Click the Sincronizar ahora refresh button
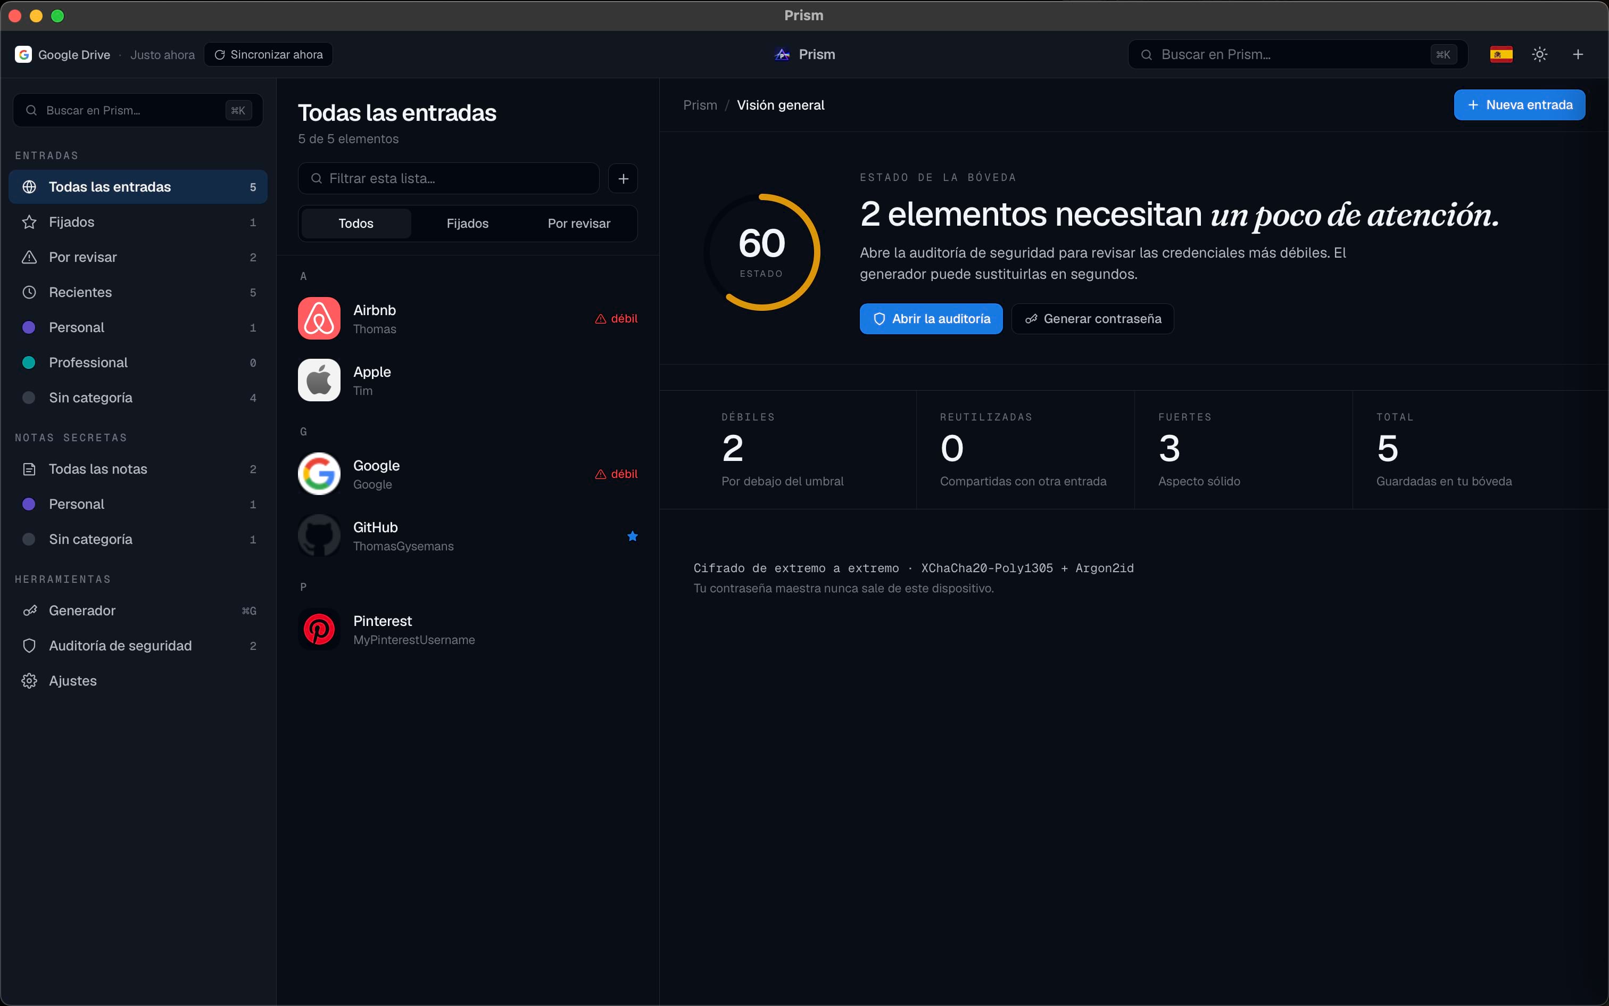 click(x=269, y=54)
